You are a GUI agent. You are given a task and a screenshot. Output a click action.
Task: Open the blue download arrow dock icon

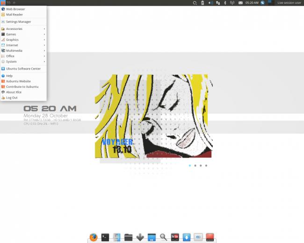point(187,237)
